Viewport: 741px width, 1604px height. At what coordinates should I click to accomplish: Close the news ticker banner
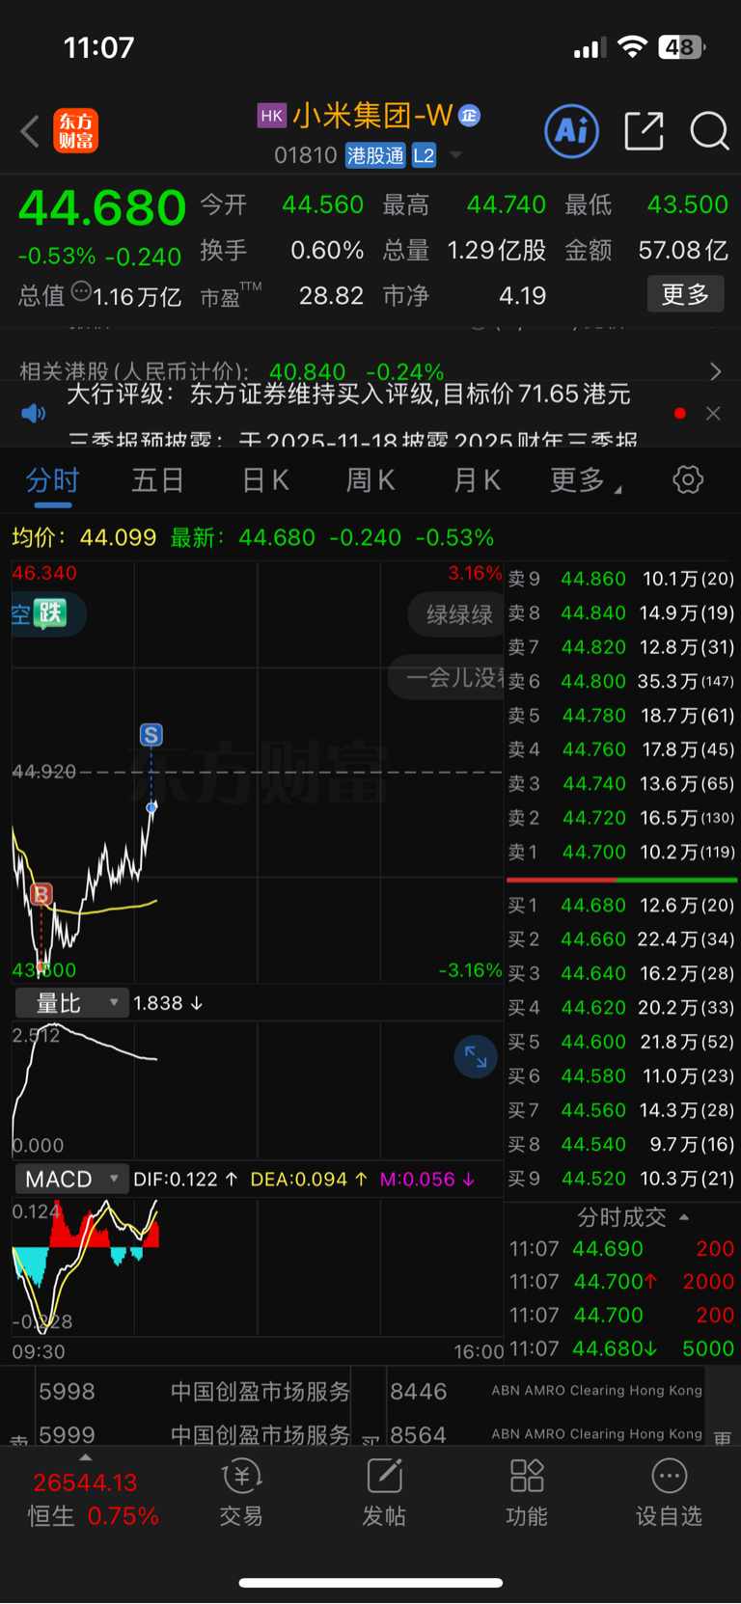tap(713, 414)
